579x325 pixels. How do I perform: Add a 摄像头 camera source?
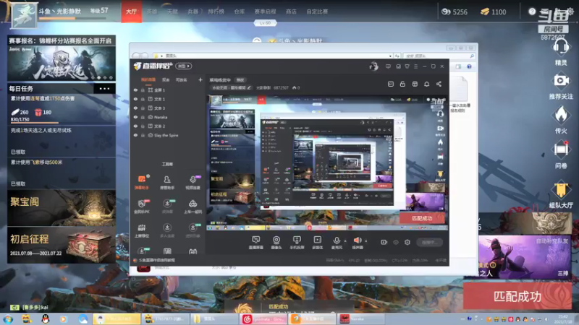click(x=276, y=243)
